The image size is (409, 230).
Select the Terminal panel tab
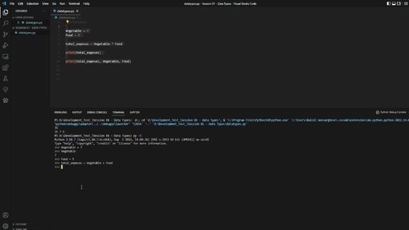click(118, 112)
